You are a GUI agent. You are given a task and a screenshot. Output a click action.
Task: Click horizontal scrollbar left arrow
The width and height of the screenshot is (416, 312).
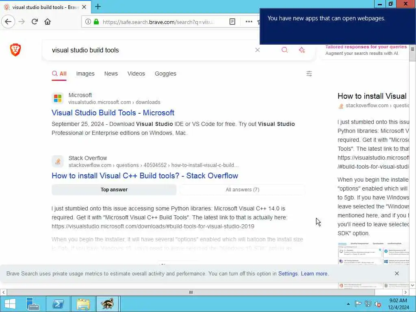[3, 292]
